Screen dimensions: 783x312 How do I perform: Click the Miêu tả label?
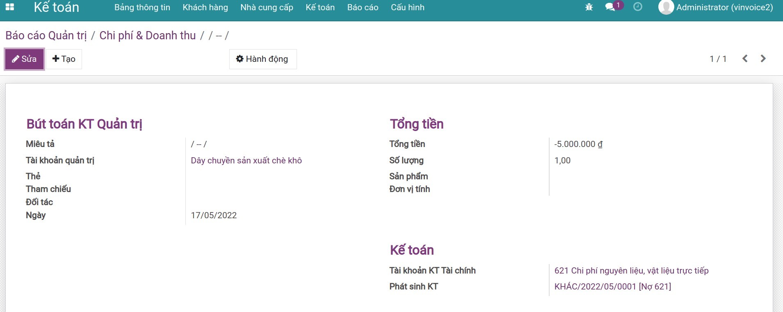[40, 144]
